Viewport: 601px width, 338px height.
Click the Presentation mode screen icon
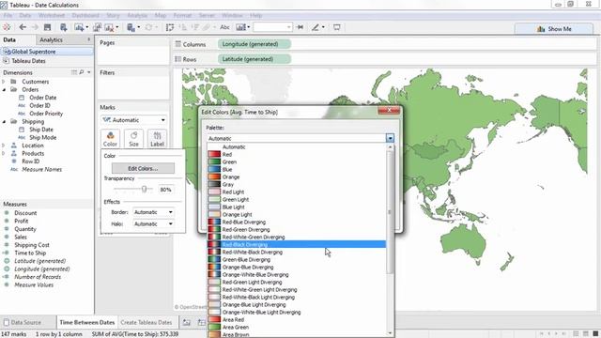336,27
